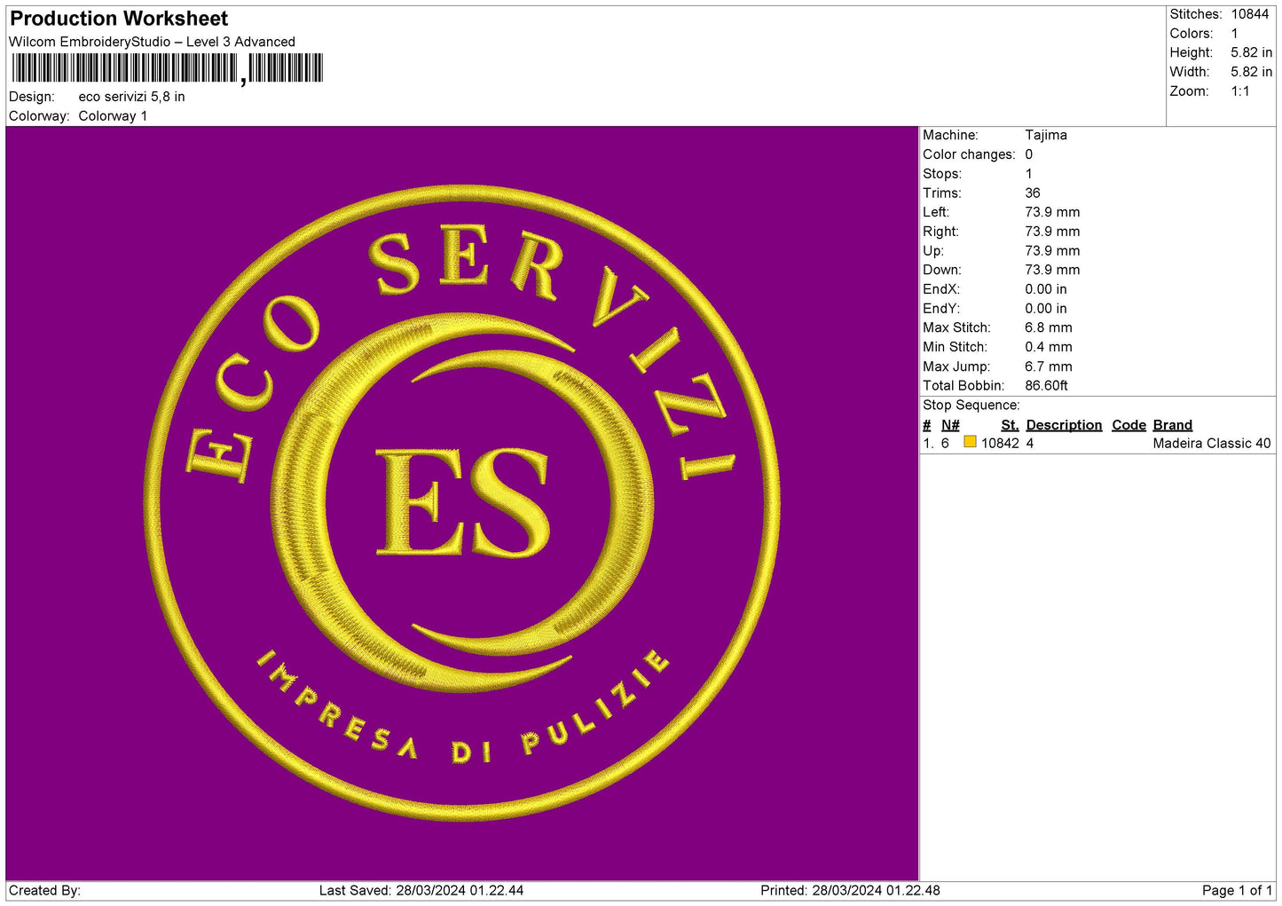1282x906 pixels.
Task: Click the embroidery design preview image
Action: (462, 503)
